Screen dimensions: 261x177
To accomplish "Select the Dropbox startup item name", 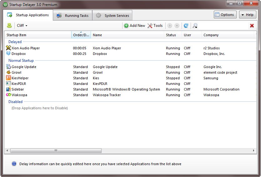I will [19, 54].
